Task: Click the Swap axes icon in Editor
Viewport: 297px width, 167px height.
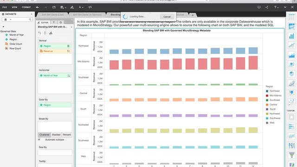Action: click(x=39, y=33)
